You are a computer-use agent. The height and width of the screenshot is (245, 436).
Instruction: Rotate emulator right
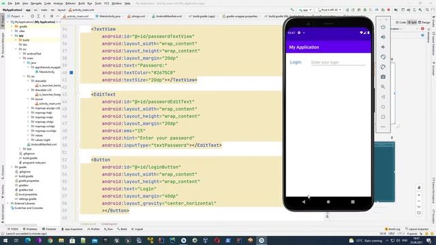coord(383,67)
